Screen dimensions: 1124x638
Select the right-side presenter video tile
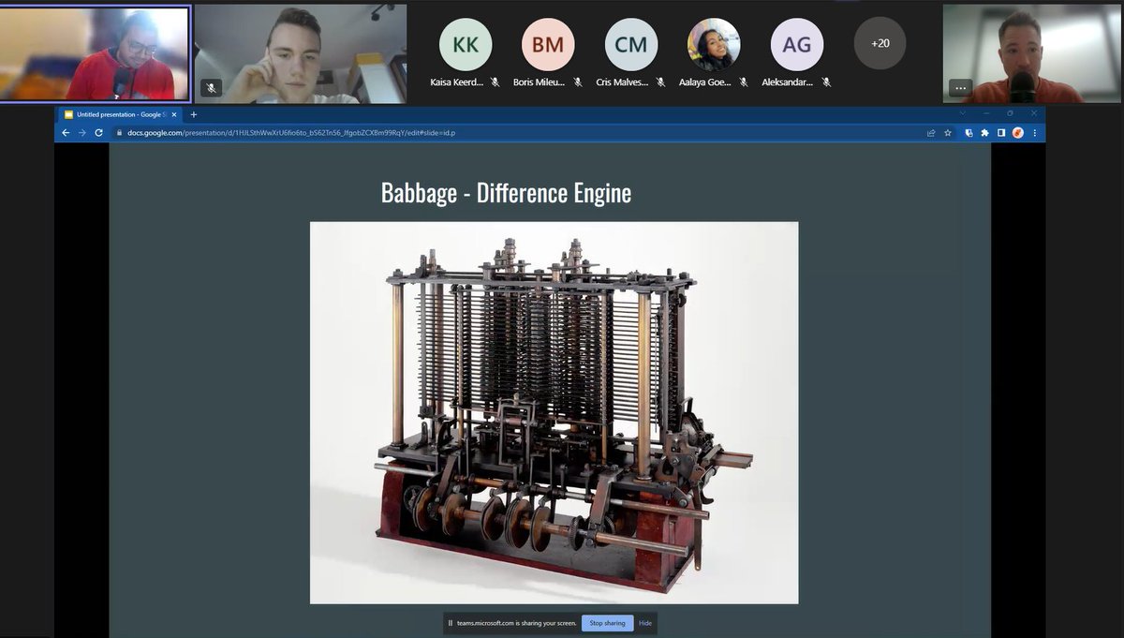pyautogui.click(x=1032, y=53)
